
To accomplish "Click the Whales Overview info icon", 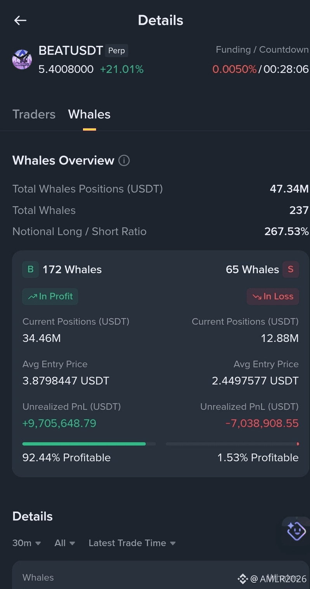I will [124, 160].
